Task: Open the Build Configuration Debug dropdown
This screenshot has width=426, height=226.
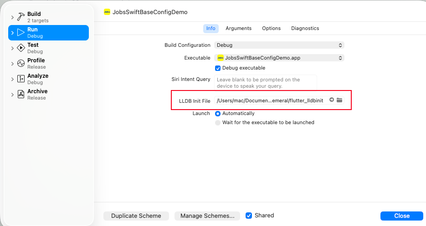Action: (x=279, y=45)
